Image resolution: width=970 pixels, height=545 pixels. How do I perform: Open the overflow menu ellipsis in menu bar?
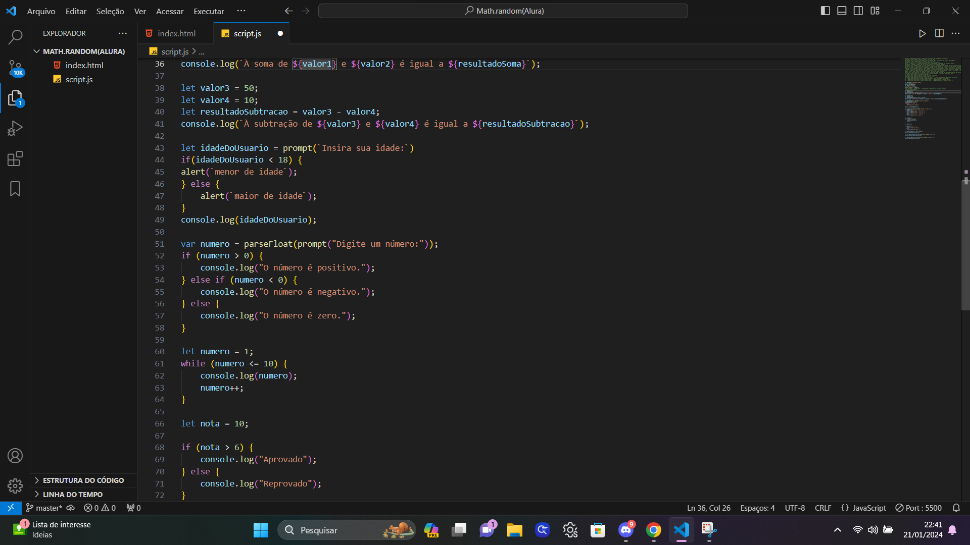click(241, 11)
